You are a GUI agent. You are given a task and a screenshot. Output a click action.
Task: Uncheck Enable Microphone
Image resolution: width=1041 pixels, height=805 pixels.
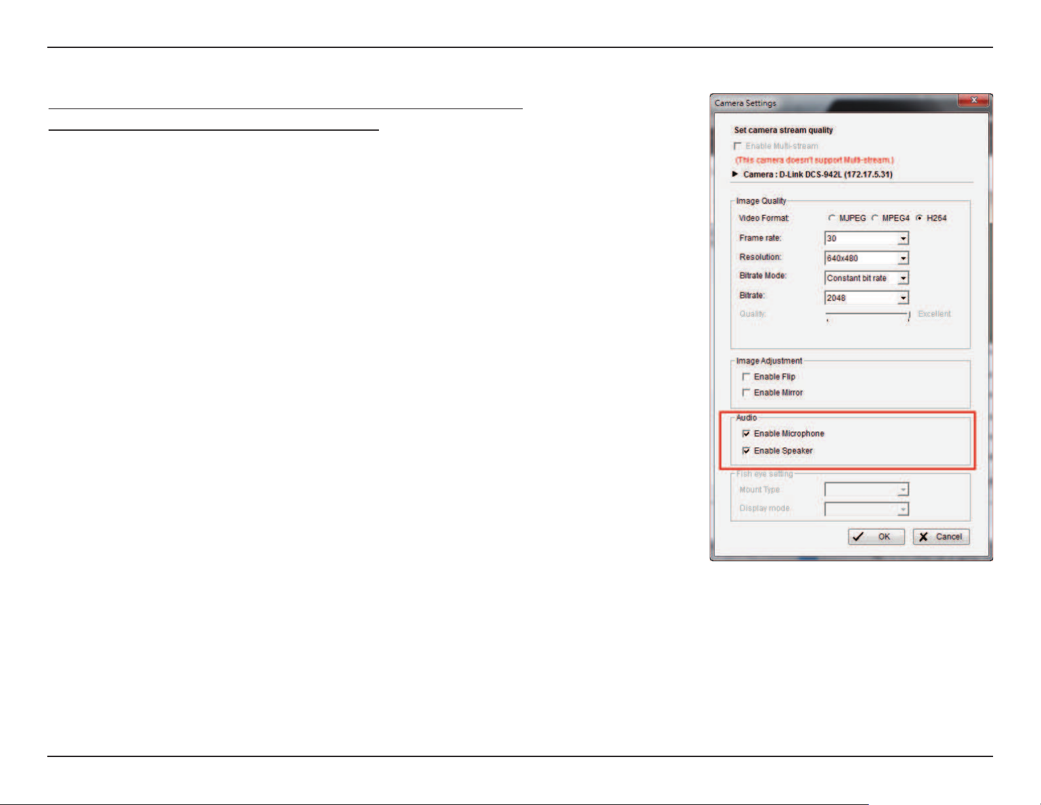[746, 434]
